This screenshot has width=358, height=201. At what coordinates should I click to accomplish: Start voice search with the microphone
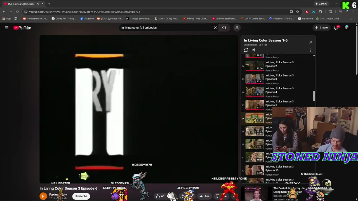coord(237,28)
